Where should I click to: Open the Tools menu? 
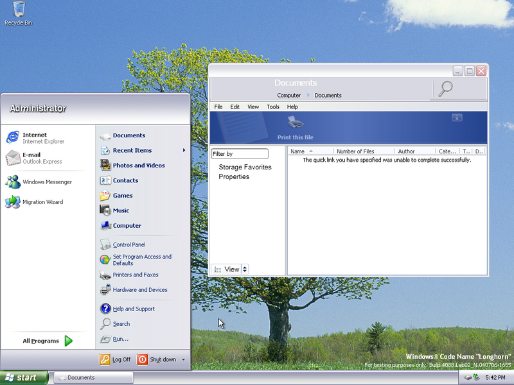click(x=273, y=107)
